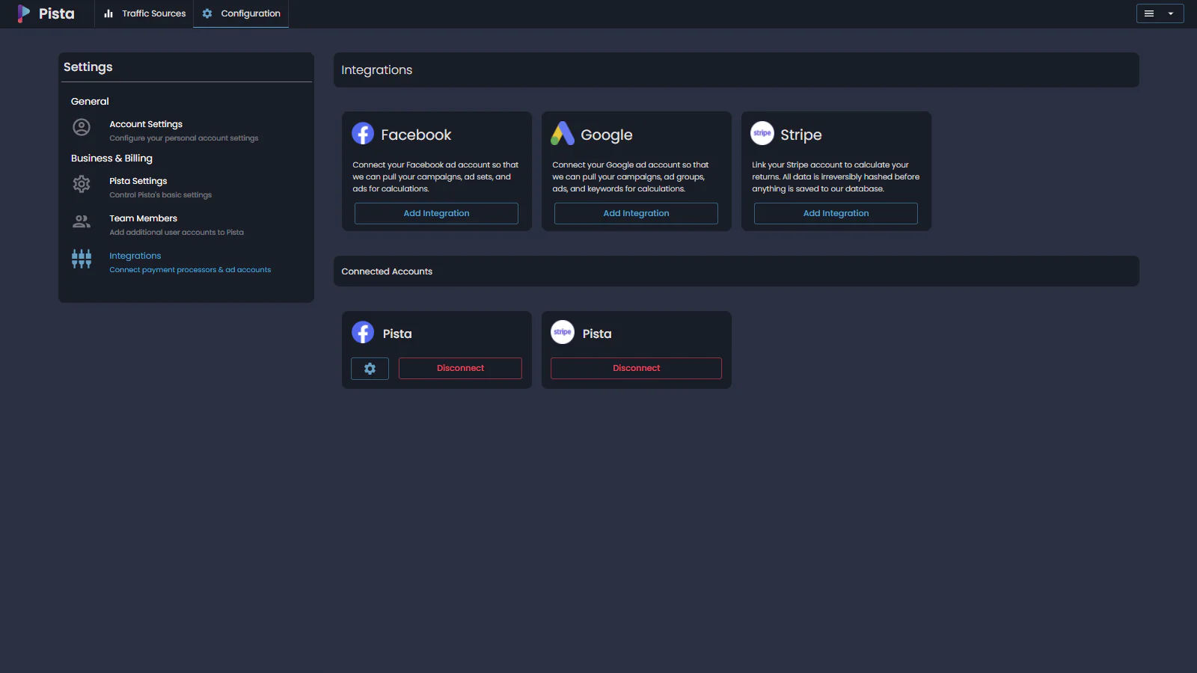1197x673 pixels.
Task: Go to Team Members settings
Action: pos(144,218)
